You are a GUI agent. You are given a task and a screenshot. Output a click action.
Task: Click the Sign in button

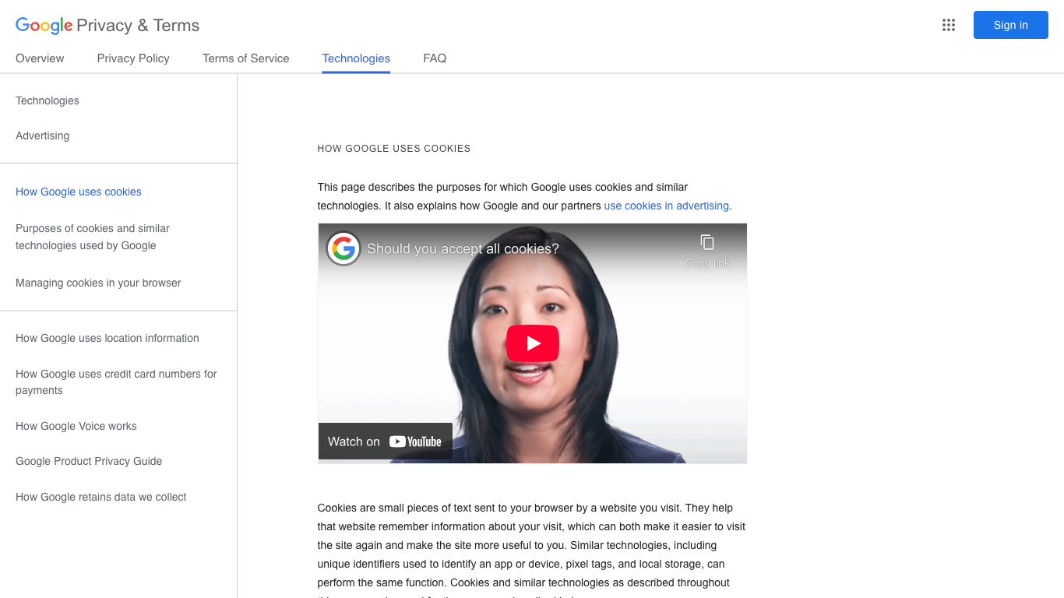(x=1010, y=25)
